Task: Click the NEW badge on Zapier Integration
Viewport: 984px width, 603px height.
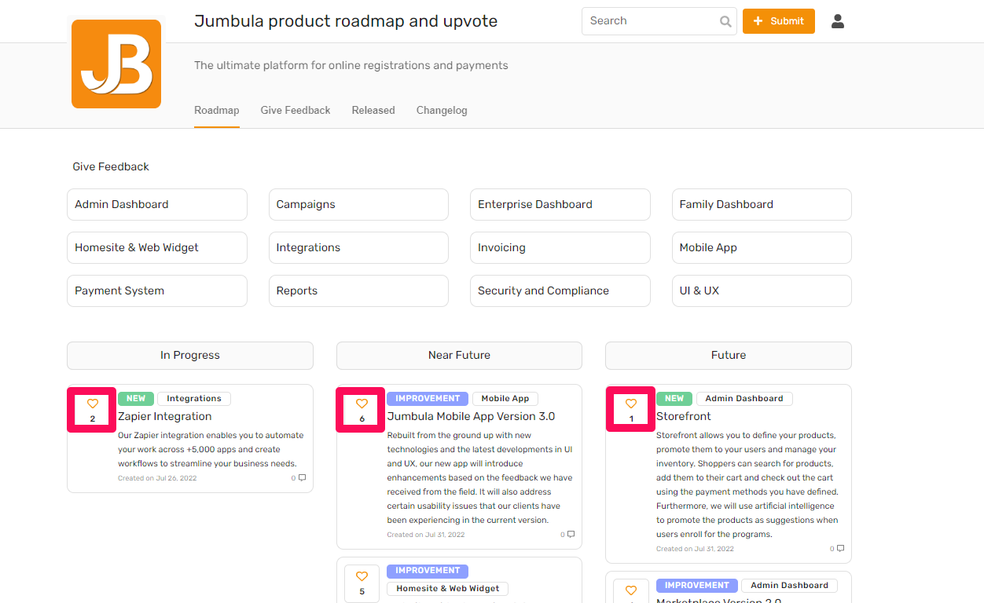Action: pos(136,399)
